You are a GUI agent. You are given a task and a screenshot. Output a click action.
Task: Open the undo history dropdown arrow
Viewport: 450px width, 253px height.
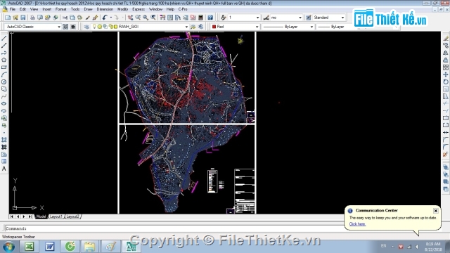tap(111, 18)
